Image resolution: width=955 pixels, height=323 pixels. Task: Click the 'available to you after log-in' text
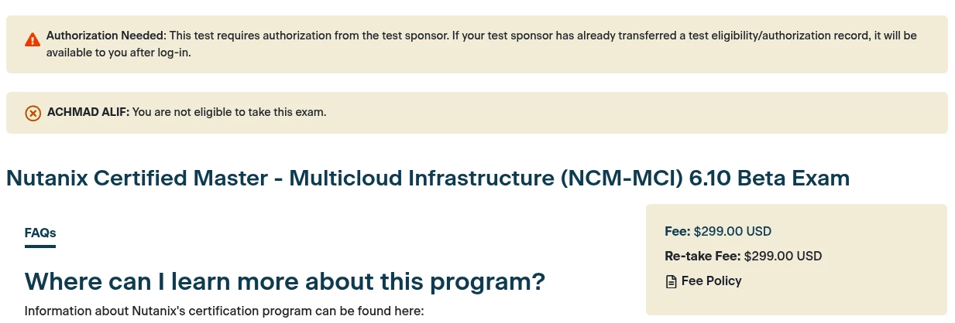pos(119,53)
